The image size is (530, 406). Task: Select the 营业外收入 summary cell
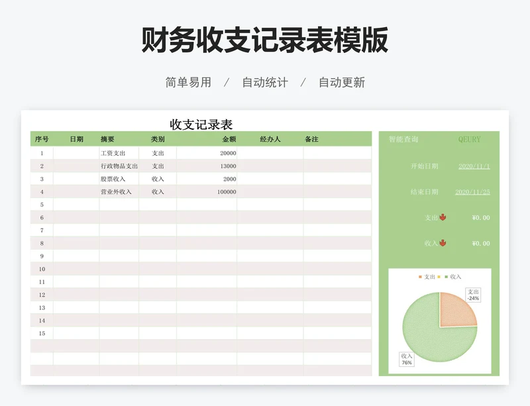click(119, 191)
